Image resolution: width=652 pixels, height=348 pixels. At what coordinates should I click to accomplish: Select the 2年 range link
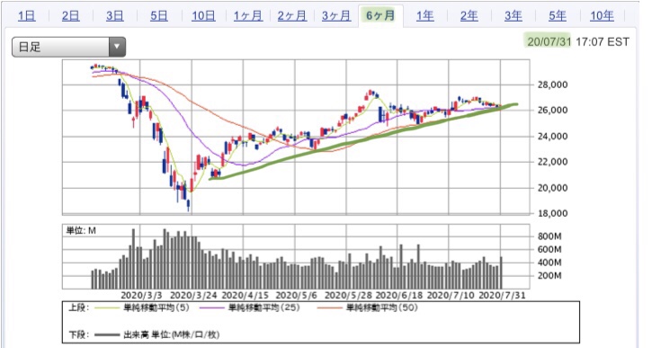click(x=469, y=16)
